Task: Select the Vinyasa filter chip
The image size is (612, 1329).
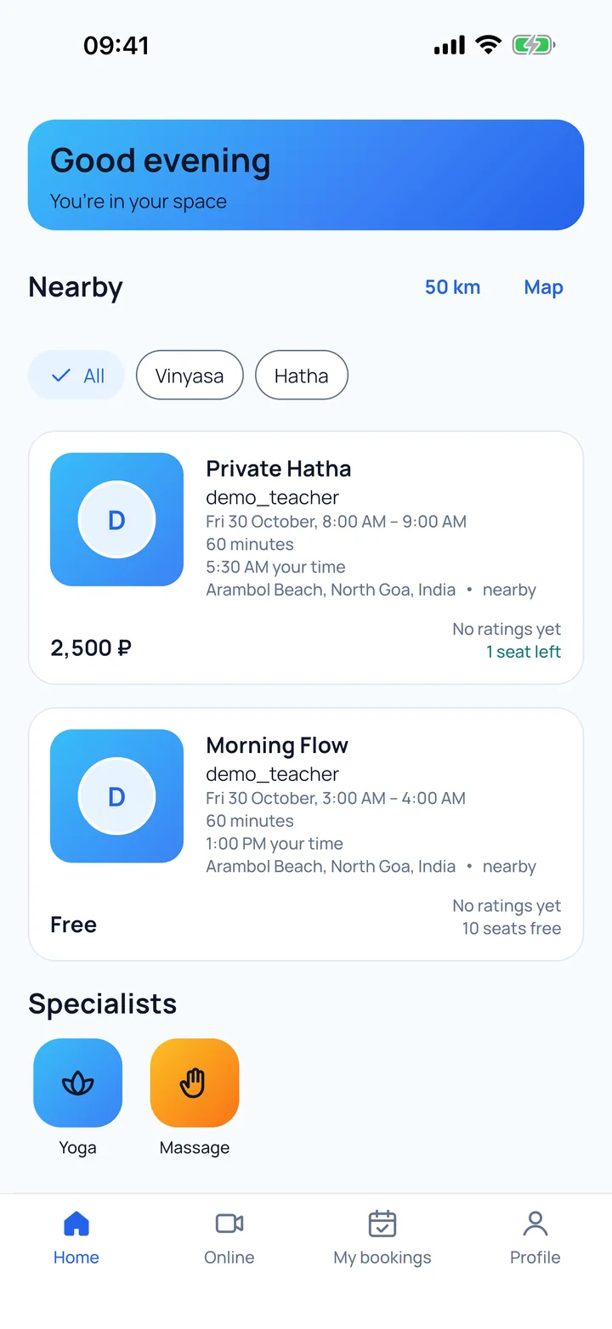Action: coord(190,376)
